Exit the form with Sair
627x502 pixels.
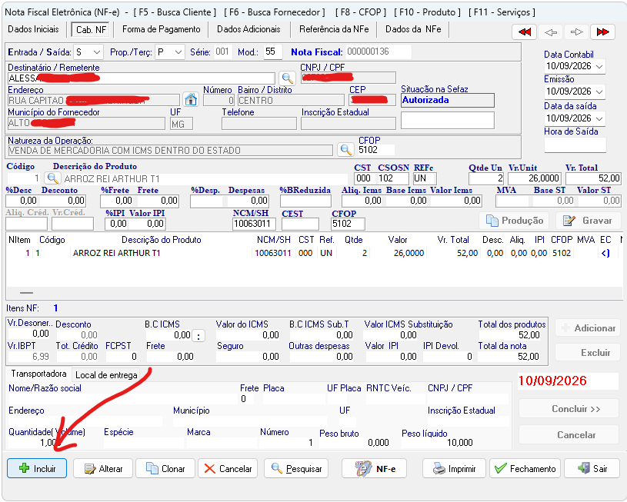592,468
